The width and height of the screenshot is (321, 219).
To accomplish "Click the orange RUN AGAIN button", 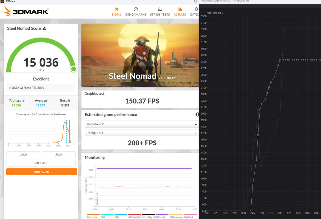I will click(x=42, y=172).
